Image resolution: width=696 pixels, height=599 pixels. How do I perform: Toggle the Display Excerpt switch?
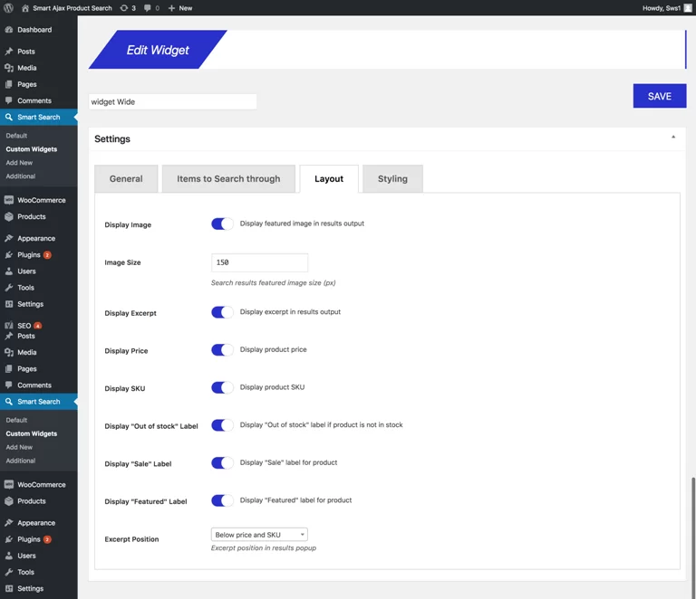222,312
